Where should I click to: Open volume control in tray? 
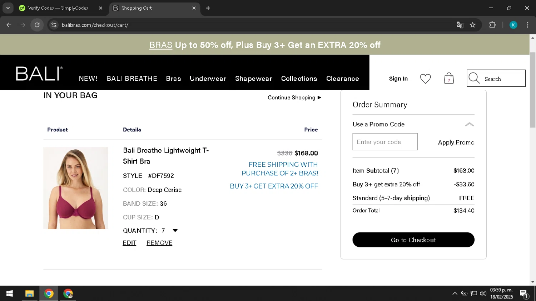point(483,294)
